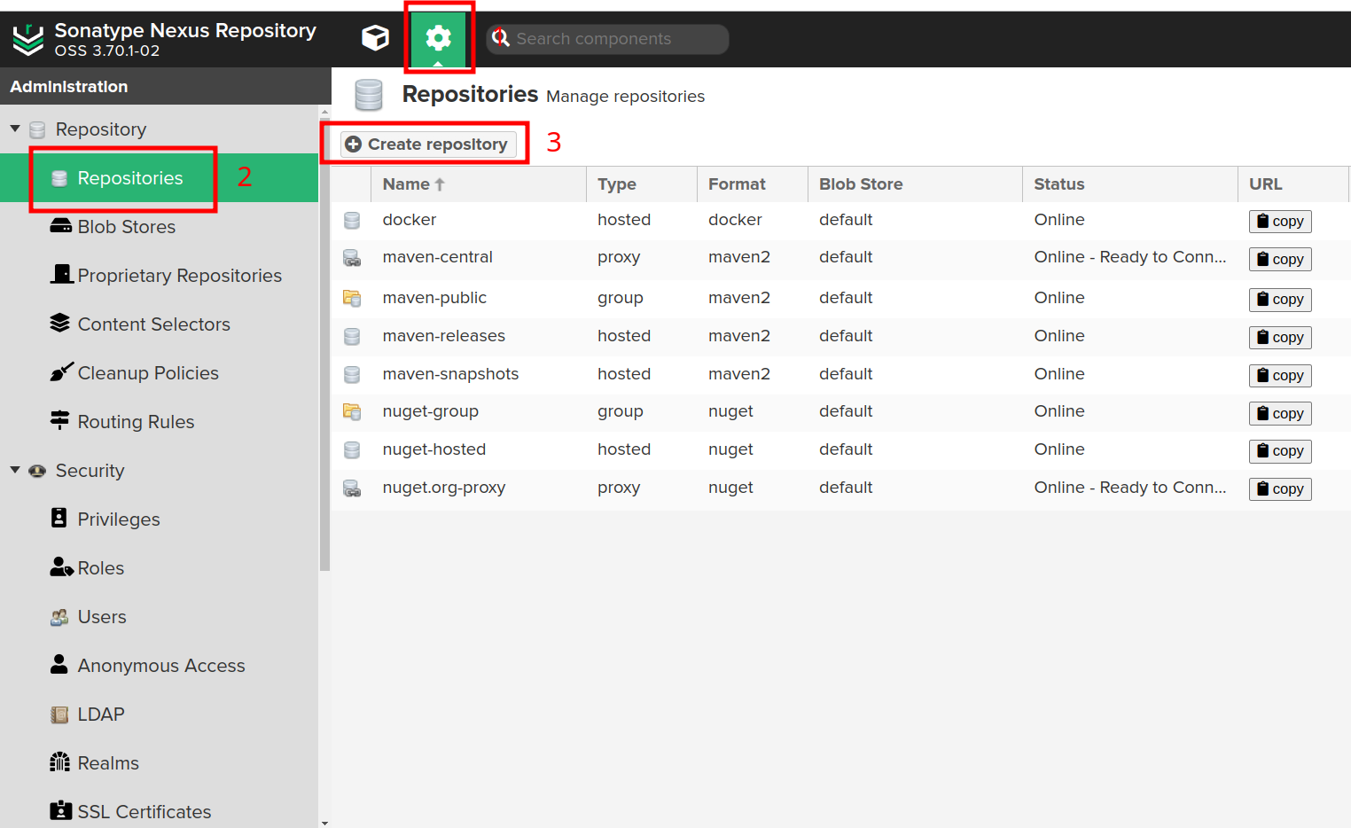Click the nuget.org-proxy row icon
The height and width of the screenshot is (828, 1351).
[x=352, y=488]
